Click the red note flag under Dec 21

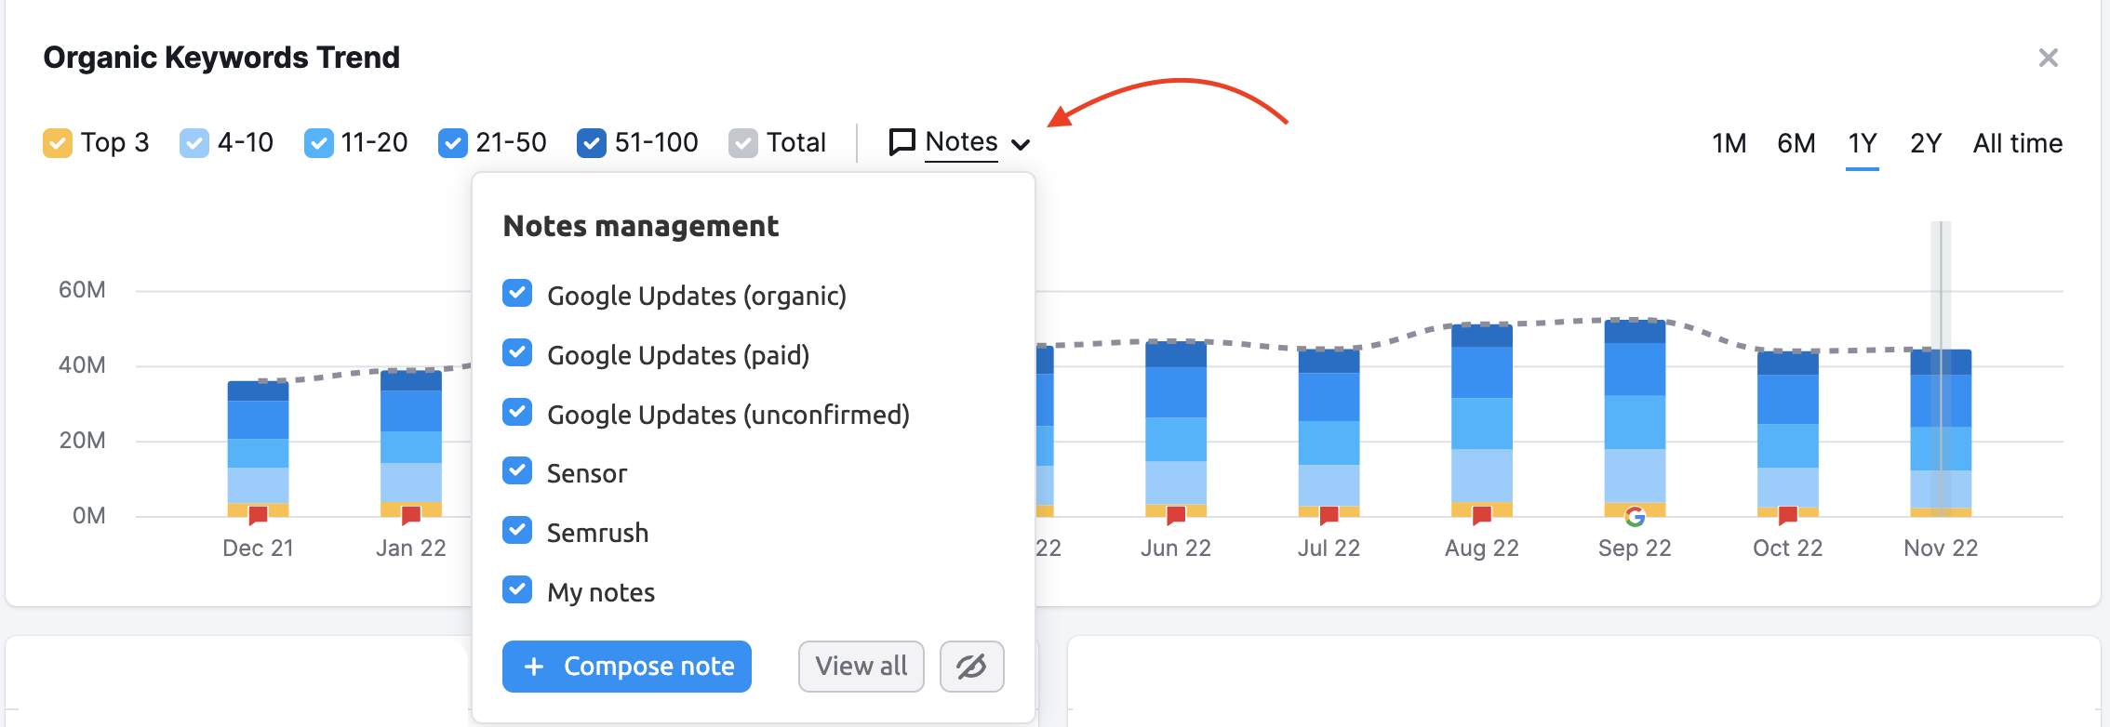(259, 514)
